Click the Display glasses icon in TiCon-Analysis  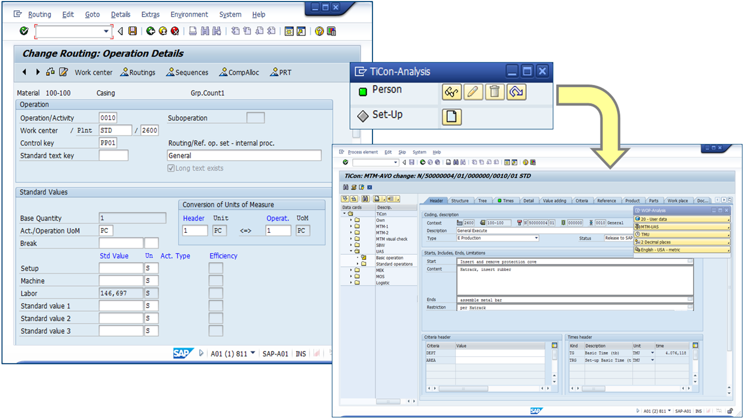(451, 92)
